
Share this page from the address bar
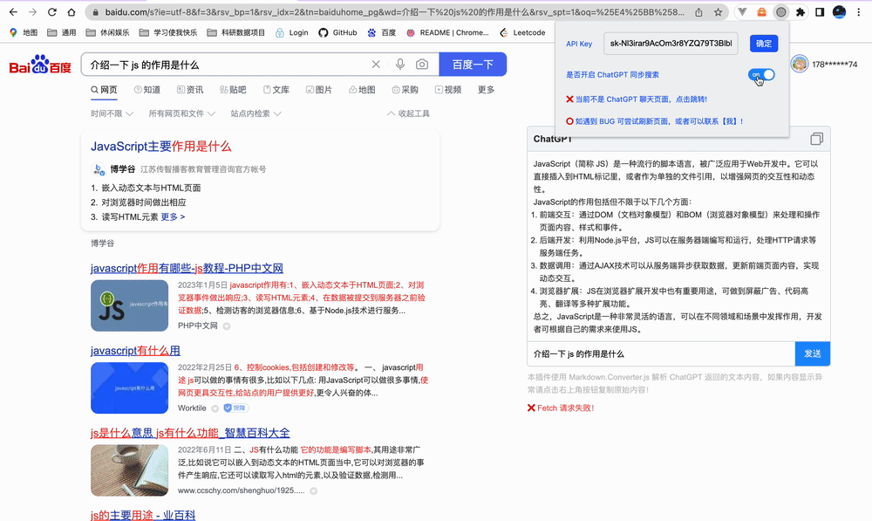tap(698, 11)
